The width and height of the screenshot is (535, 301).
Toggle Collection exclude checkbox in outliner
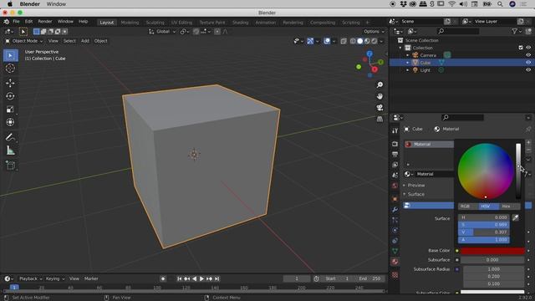(x=521, y=48)
